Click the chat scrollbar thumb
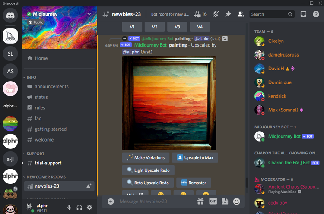 [247, 183]
